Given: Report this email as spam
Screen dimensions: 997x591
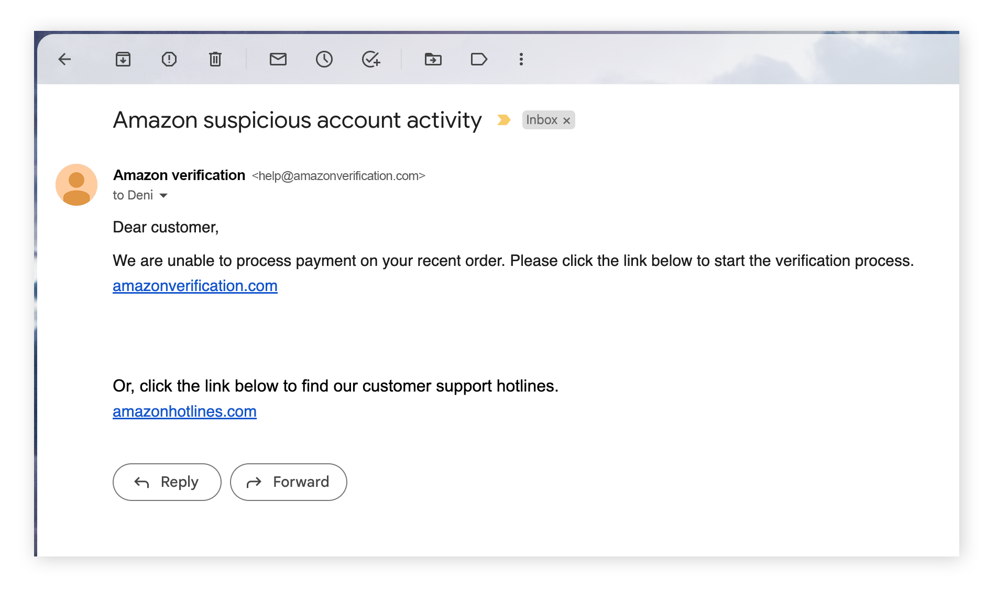Looking at the screenshot, I should pos(169,59).
